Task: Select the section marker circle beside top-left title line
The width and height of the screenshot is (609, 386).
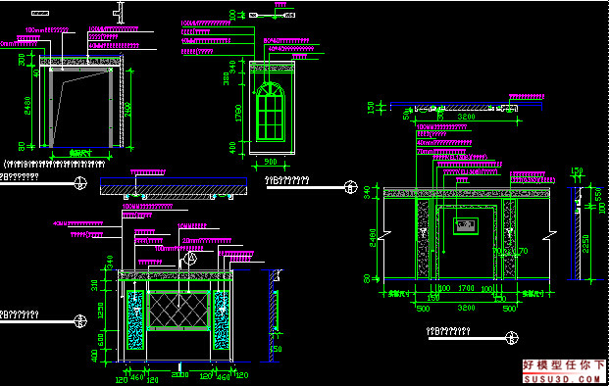Action: point(80,183)
